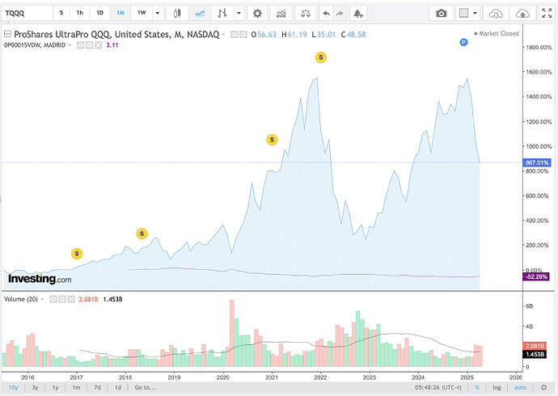Click the S split marker near 2017
Viewport: 558px width, 396px height.
pyautogui.click(x=77, y=254)
